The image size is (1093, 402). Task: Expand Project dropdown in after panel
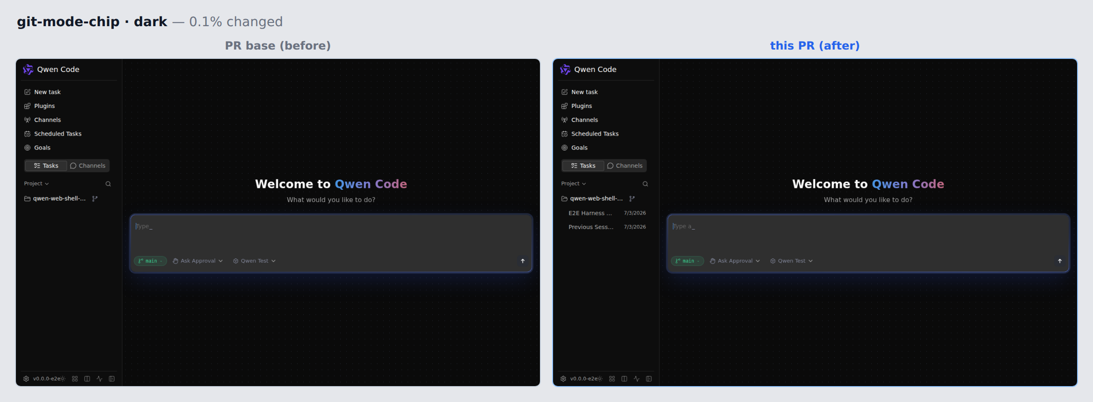click(574, 184)
